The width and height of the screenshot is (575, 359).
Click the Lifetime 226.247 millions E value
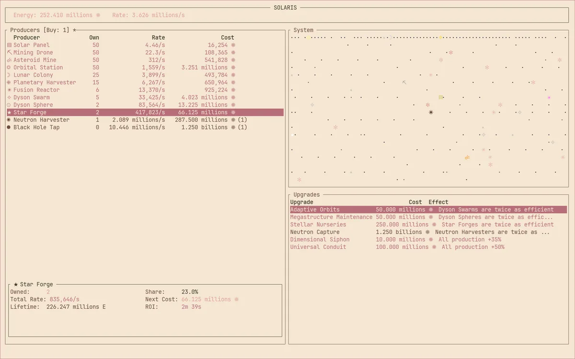(x=76, y=307)
